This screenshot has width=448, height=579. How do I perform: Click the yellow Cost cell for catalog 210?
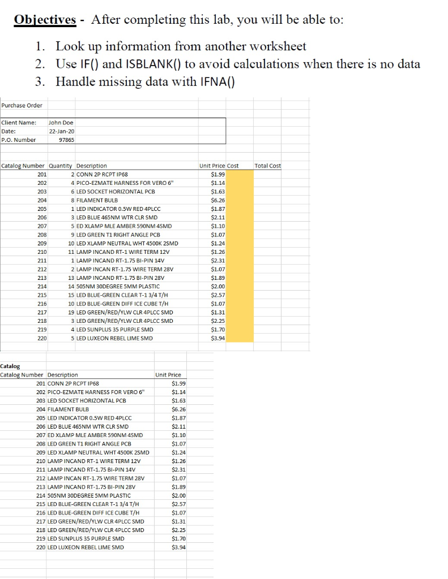[x=240, y=252]
